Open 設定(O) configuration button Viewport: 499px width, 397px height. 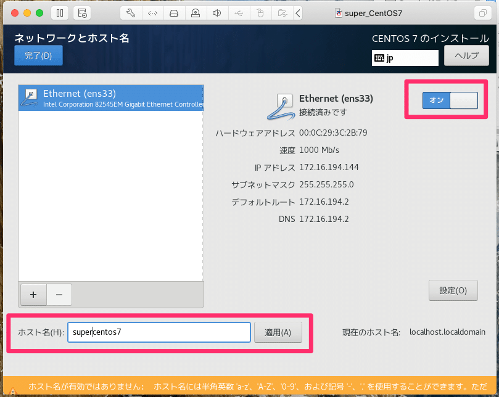pos(453,290)
